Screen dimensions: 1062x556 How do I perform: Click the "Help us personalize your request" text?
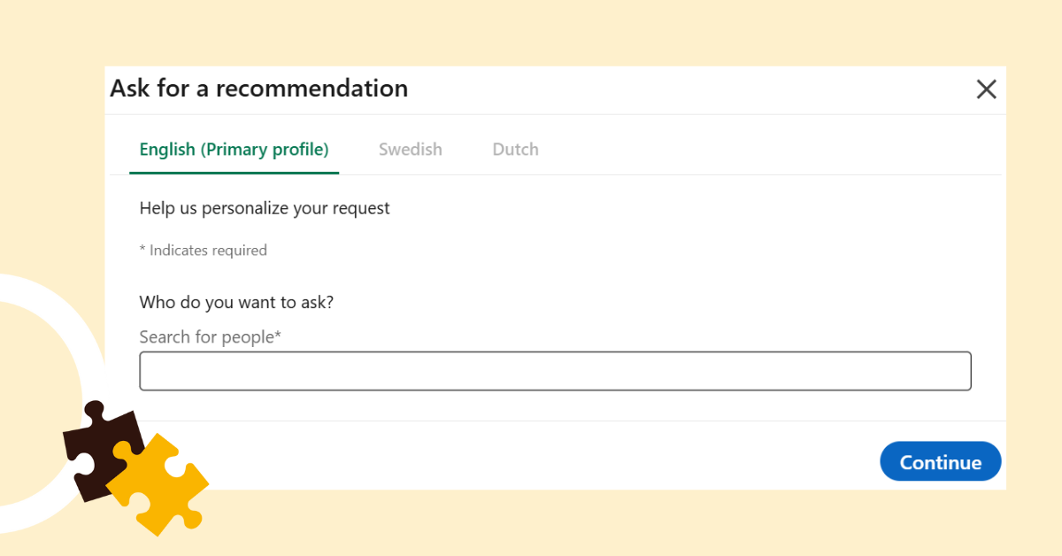pyautogui.click(x=265, y=209)
